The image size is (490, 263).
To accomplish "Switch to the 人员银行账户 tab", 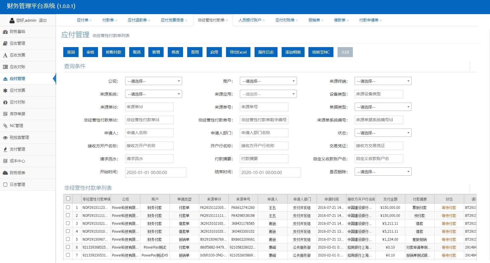I will click(x=250, y=20).
